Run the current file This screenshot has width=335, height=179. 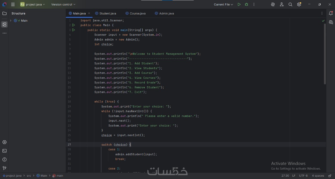239,4
